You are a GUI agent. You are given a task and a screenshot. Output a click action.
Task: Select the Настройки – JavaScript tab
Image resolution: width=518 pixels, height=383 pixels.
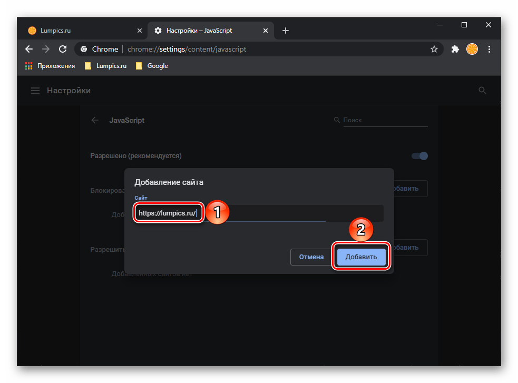pos(206,31)
